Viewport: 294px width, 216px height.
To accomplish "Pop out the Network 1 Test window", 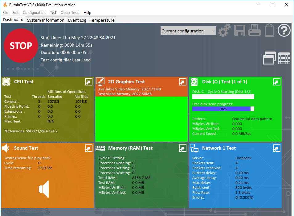I will pos(276,148).
